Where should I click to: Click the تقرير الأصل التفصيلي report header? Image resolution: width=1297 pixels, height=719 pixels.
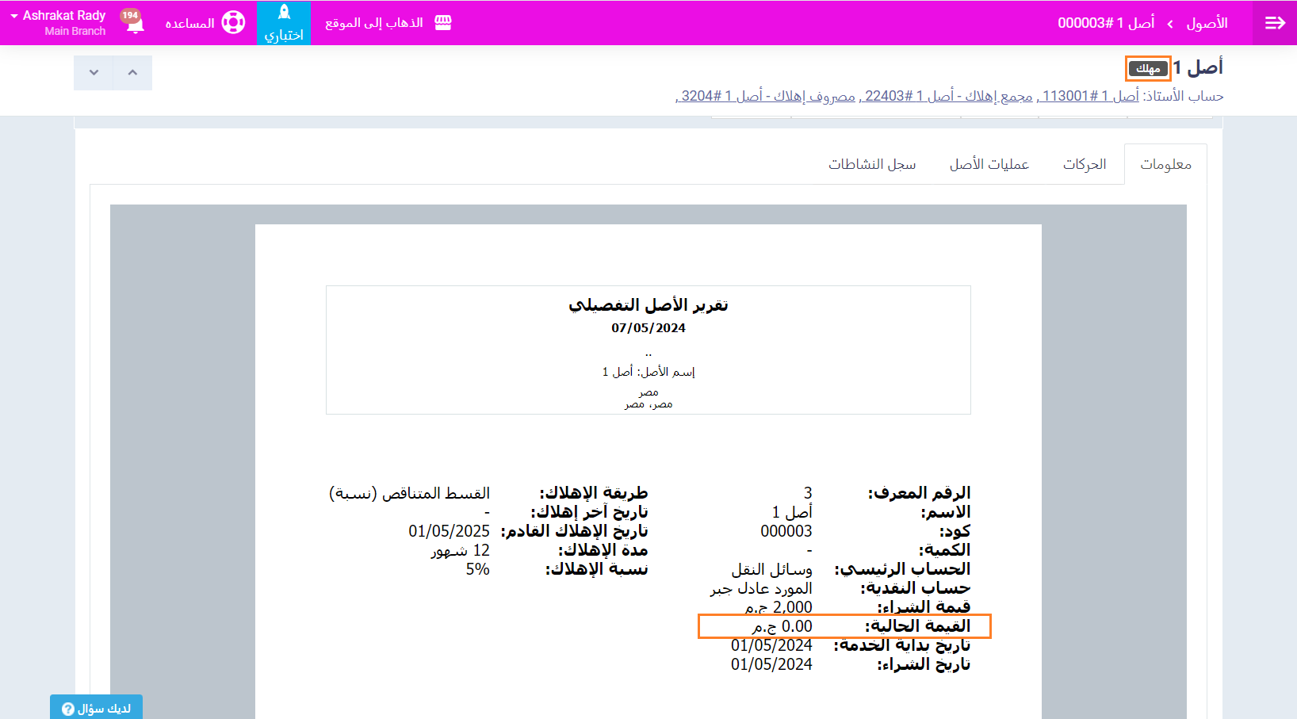[x=648, y=305]
